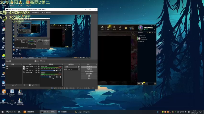204x114 pixels.
Task: Open the League client loot (战利品) icon
Action: pos(114,28)
